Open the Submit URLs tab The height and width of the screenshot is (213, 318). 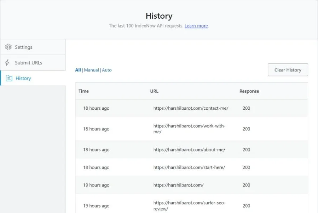pyautogui.click(x=33, y=62)
